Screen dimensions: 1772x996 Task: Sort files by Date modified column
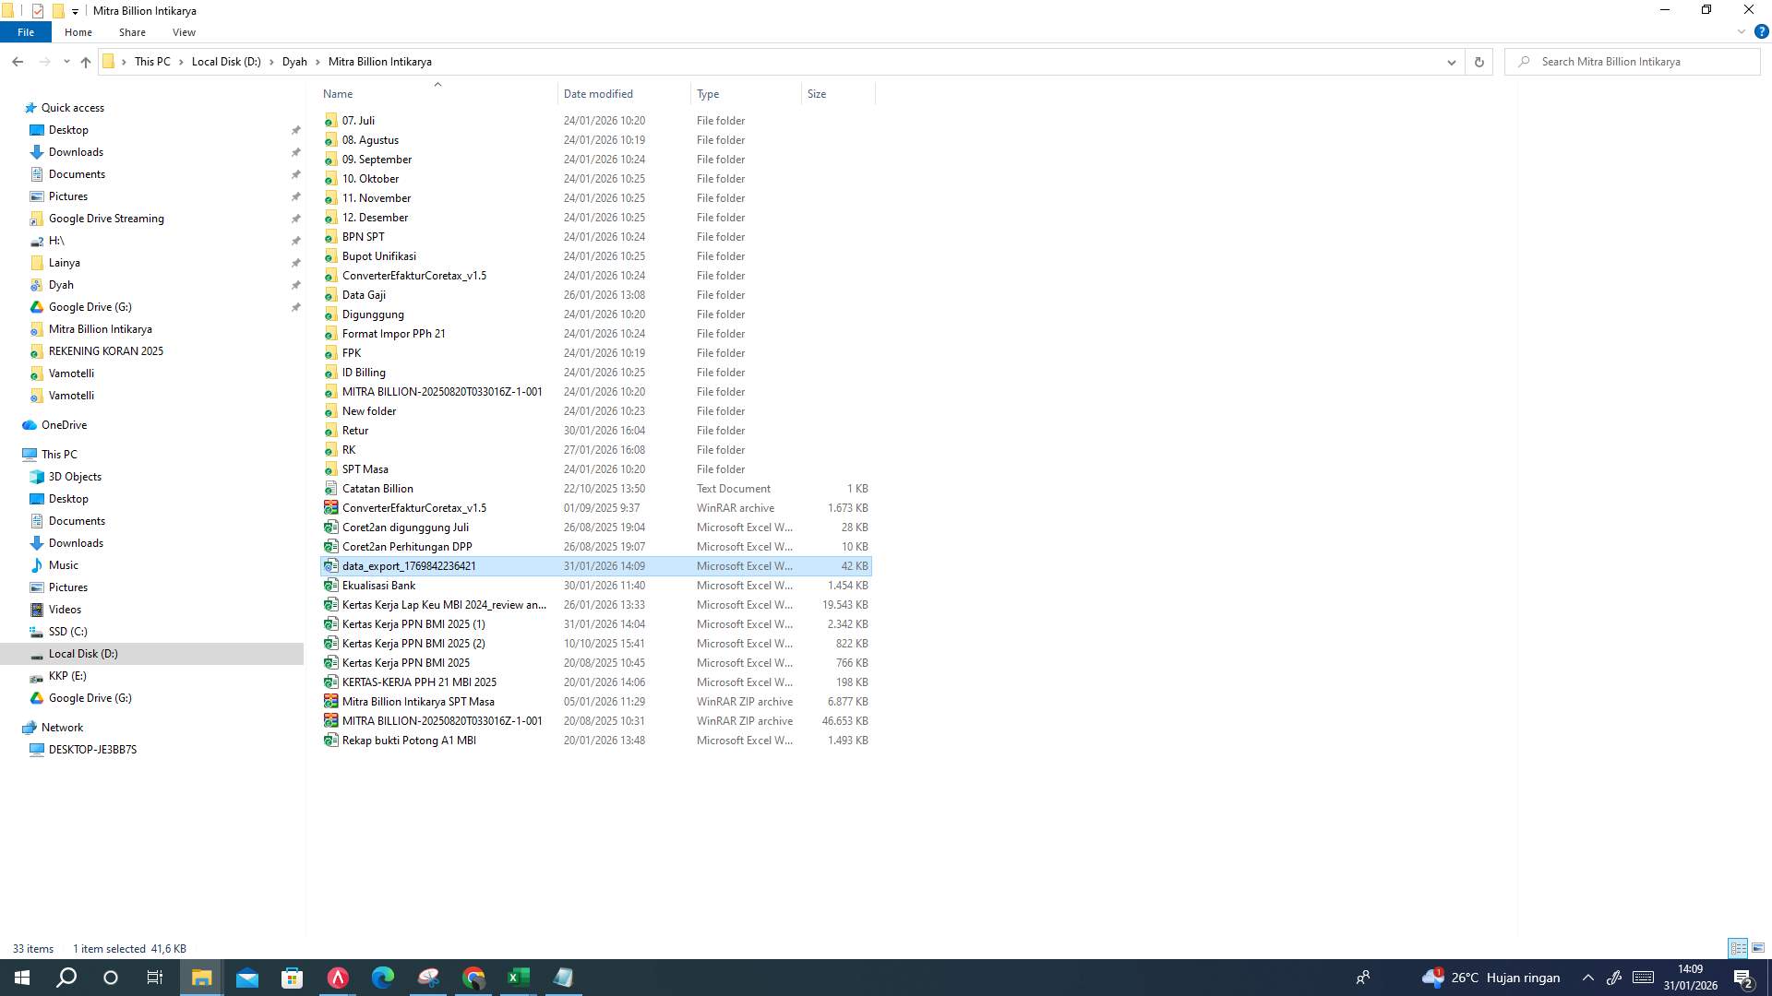[598, 93]
